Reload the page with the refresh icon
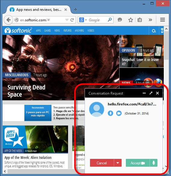This screenshot has width=171, height=176. coord(72,20)
